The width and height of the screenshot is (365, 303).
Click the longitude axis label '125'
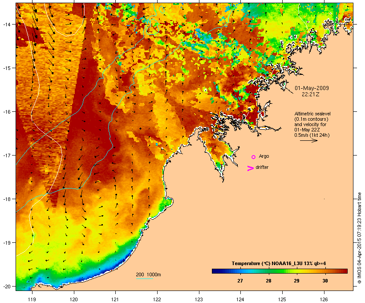click(282, 299)
